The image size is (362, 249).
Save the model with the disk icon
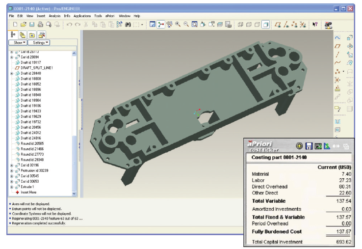(x=32, y=24)
